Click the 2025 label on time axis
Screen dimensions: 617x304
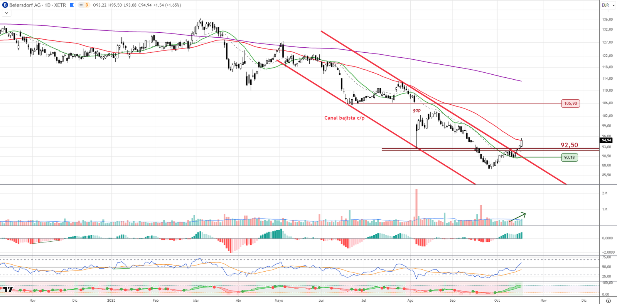(x=111, y=301)
